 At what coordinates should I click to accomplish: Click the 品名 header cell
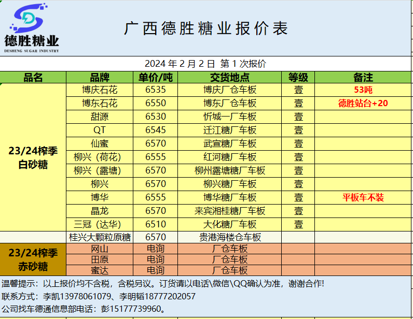pos(33,77)
